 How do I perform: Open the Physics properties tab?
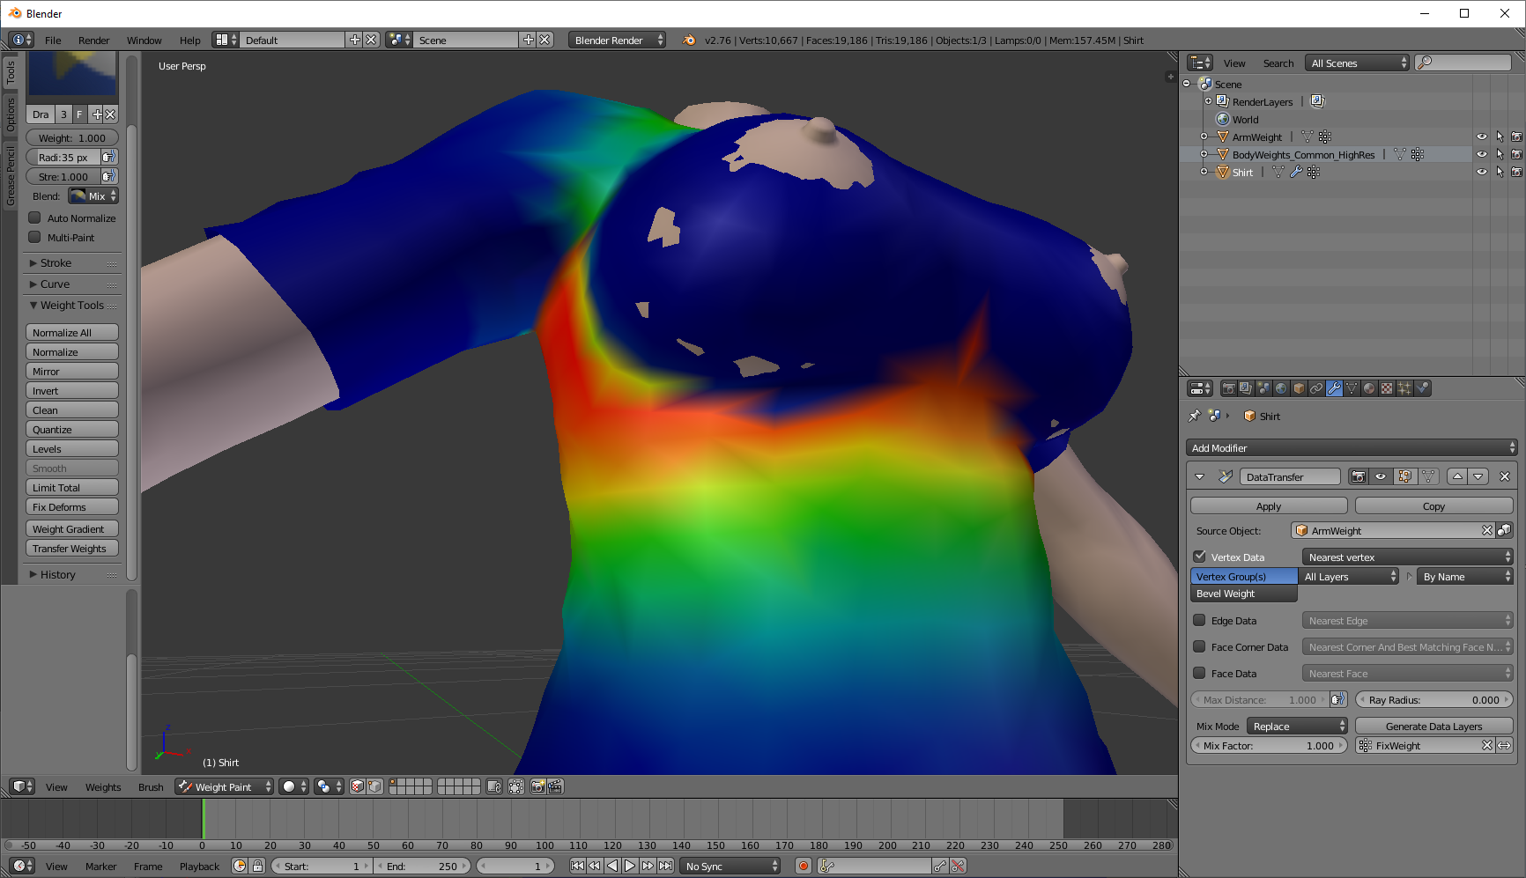(x=1422, y=388)
